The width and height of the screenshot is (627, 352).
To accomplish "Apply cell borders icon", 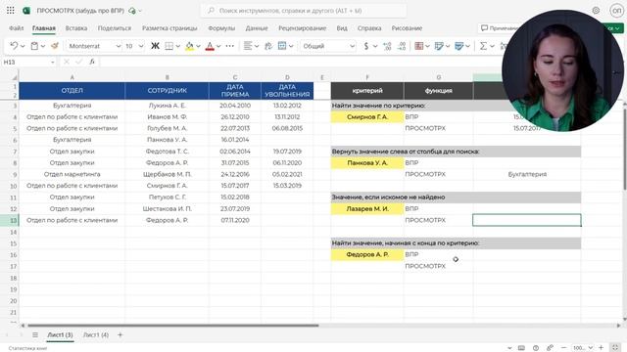I will (169, 46).
